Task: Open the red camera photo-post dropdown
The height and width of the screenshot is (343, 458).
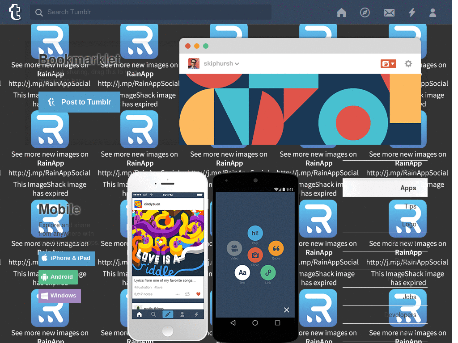Action: coord(388,63)
